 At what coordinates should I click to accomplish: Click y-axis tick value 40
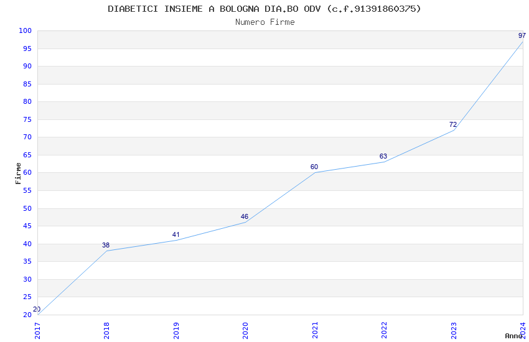point(27,244)
